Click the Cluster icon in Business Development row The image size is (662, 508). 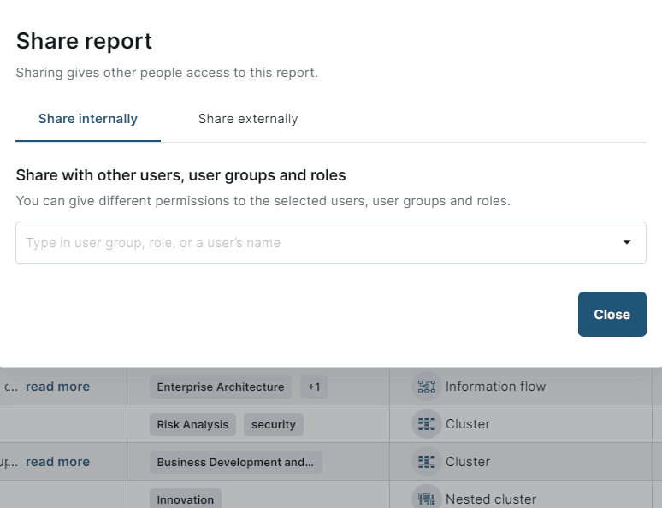point(426,462)
